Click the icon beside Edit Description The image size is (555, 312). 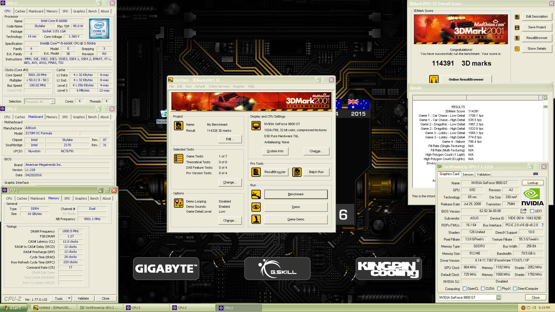[x=517, y=17]
